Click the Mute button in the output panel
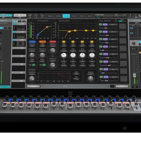This screenshot has width=141, height=141. click(x=134, y=49)
